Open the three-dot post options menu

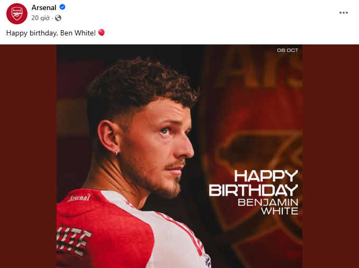[343, 12]
